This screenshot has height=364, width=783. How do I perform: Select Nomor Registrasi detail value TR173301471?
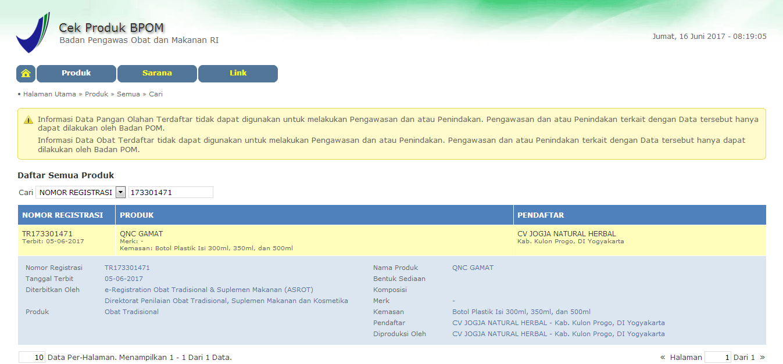point(127,268)
